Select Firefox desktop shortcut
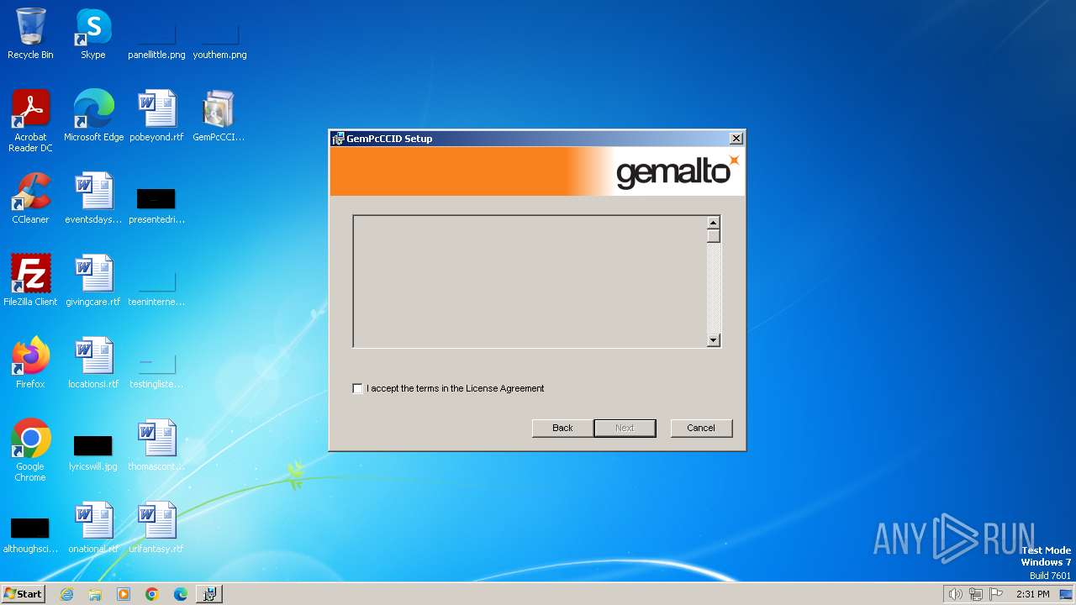The image size is (1076, 605). coord(30,363)
